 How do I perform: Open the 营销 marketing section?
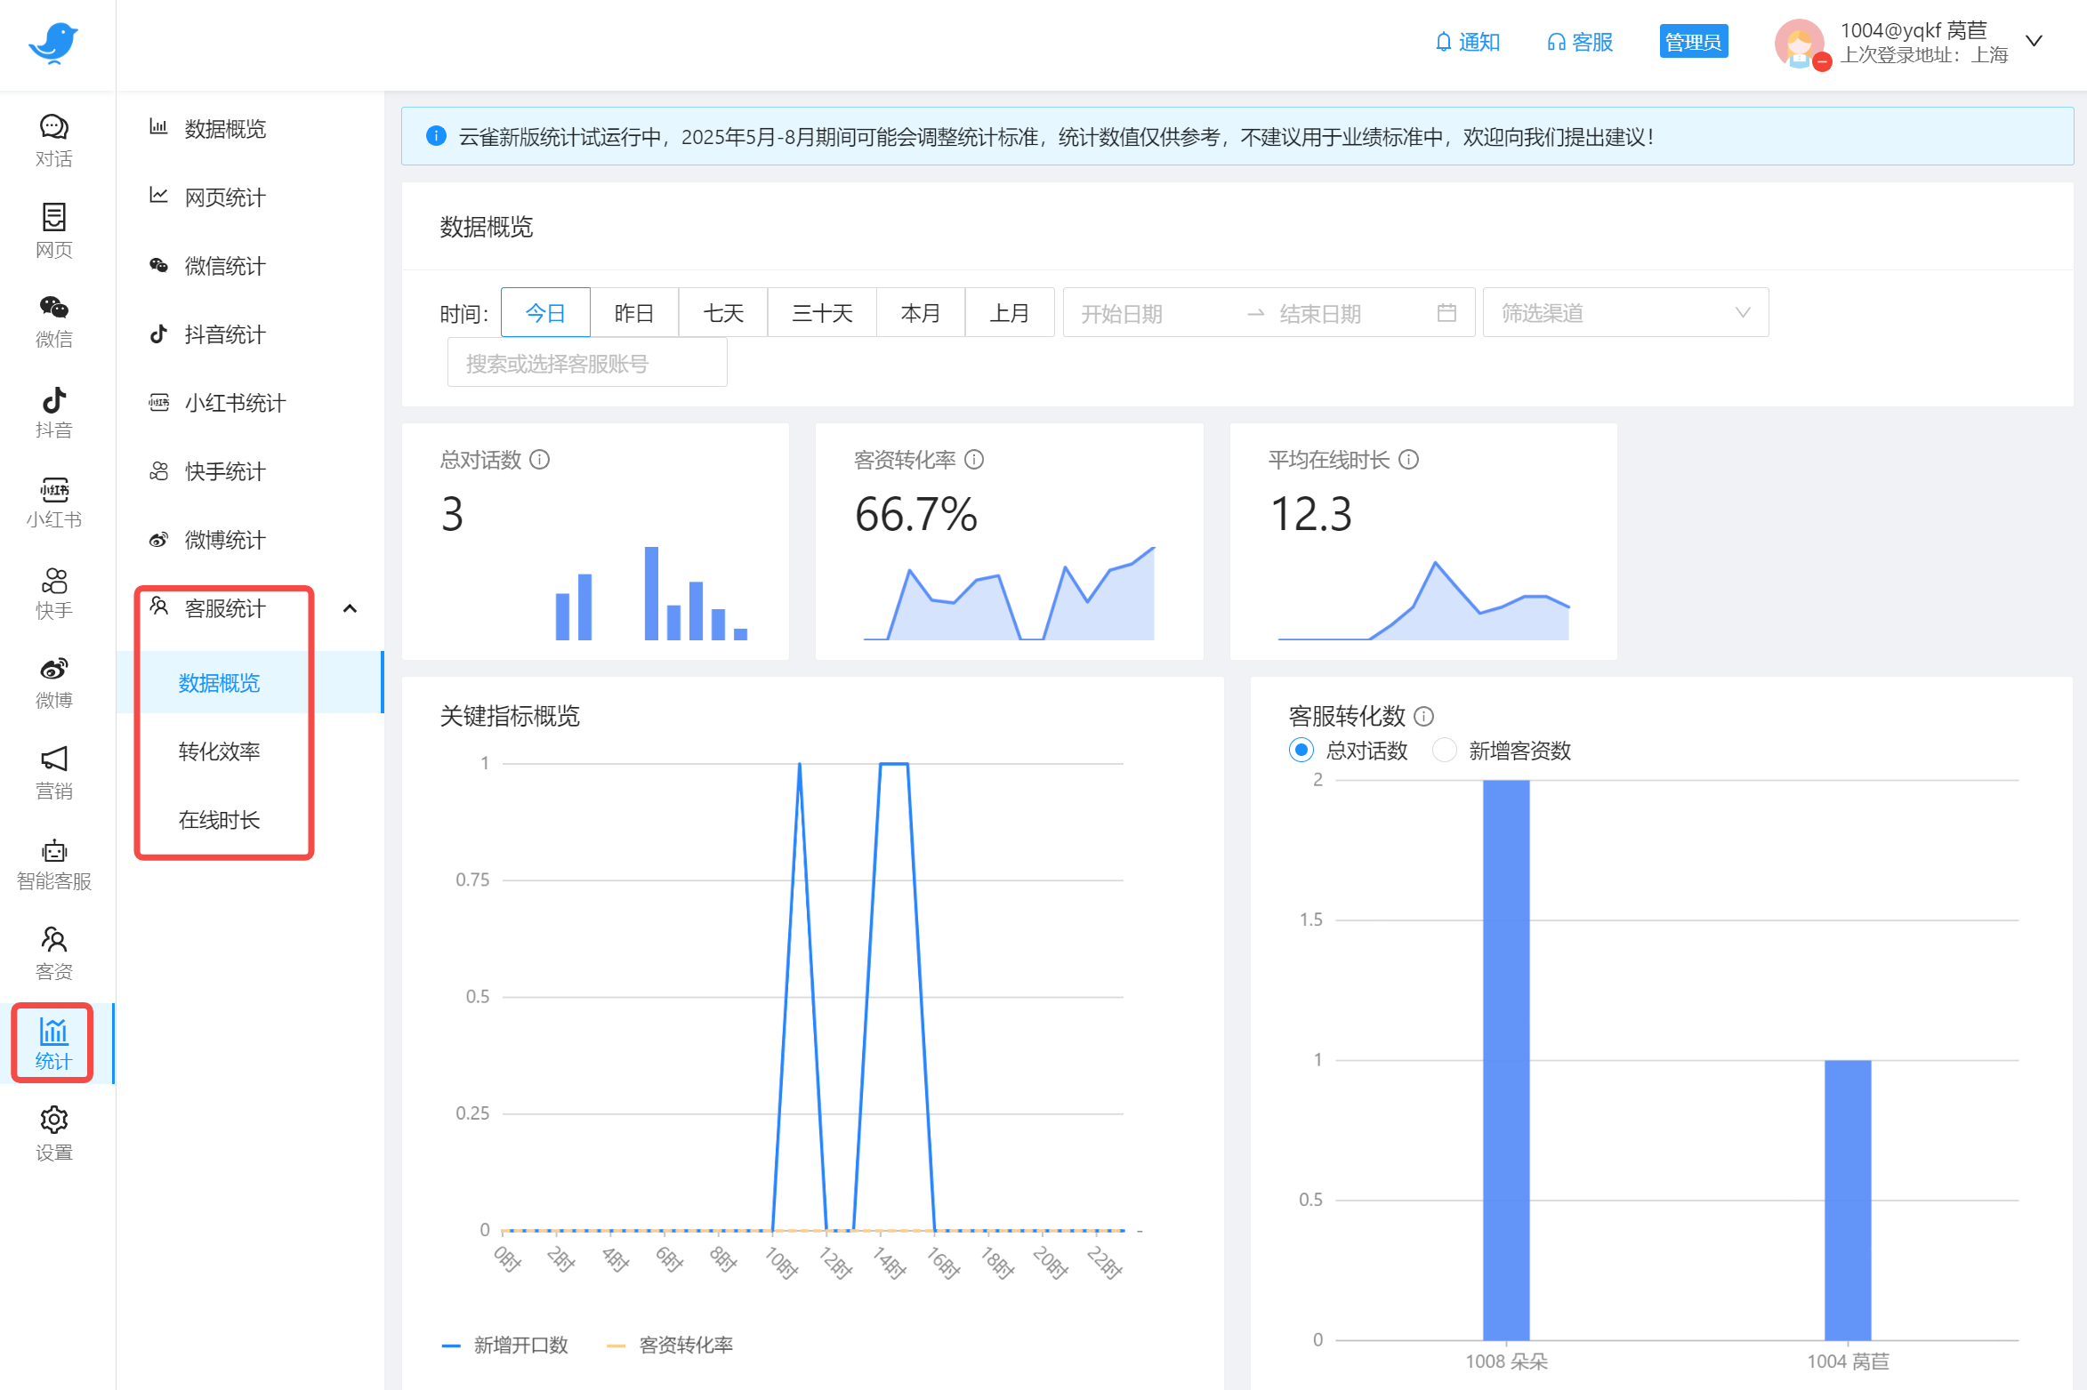pos(53,772)
